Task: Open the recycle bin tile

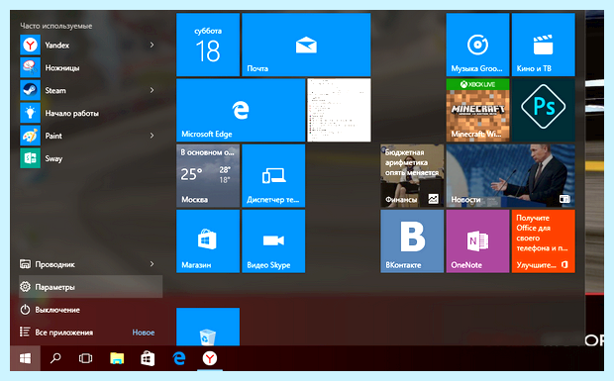Action: coord(208,327)
